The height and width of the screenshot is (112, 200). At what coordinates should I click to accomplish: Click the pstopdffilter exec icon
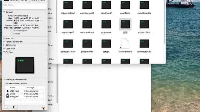87,44
